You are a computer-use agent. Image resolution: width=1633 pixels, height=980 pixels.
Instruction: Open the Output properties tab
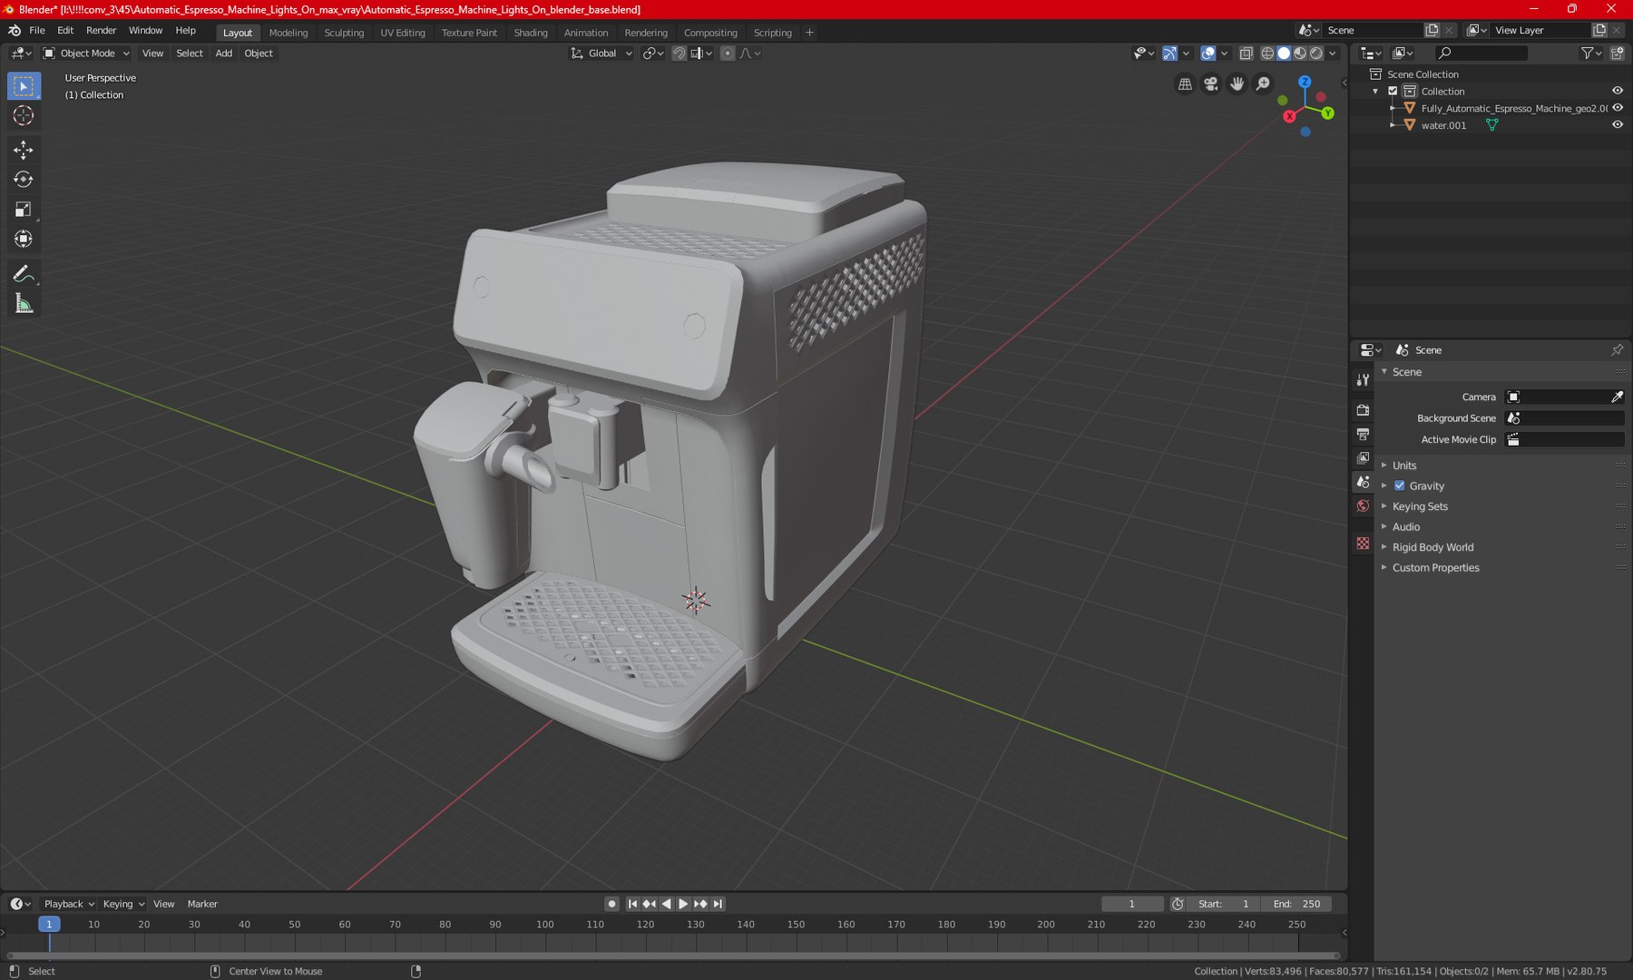pos(1363,434)
